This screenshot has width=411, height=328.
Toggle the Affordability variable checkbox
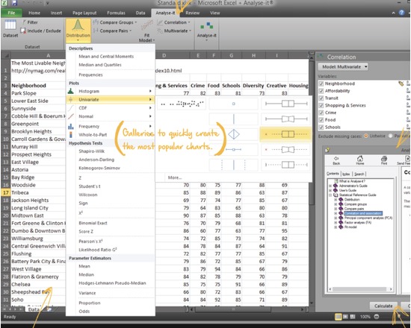pos(321,91)
